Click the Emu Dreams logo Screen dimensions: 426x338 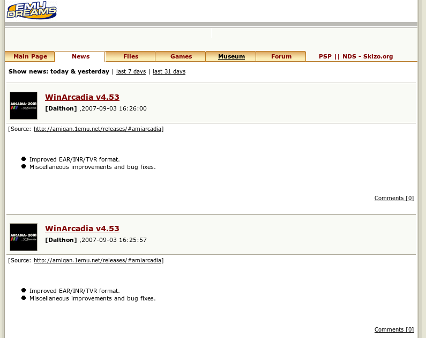(32, 10)
